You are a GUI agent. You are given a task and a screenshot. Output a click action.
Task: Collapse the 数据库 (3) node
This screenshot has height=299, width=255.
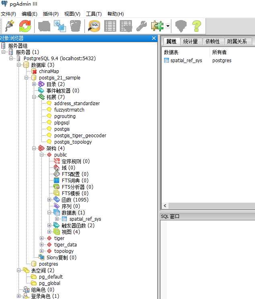click(x=19, y=65)
